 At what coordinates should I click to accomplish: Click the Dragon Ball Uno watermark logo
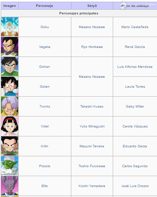[137, 5]
